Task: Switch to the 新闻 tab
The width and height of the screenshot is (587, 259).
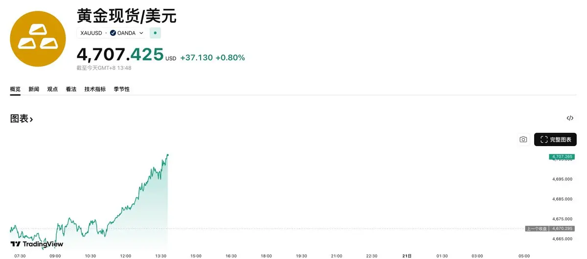Action: [x=34, y=89]
